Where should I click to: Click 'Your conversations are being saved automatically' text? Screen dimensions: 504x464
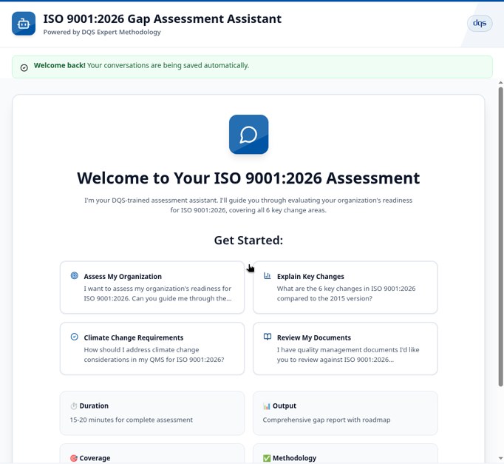[x=168, y=65]
